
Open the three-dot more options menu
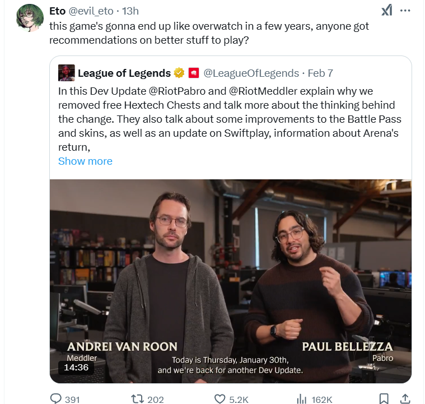(x=406, y=11)
